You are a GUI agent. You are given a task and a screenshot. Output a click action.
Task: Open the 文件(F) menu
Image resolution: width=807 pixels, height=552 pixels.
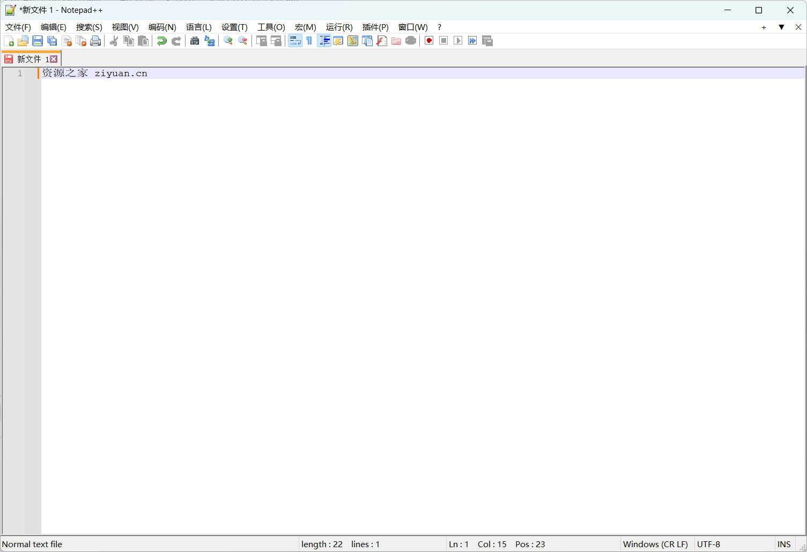(18, 27)
